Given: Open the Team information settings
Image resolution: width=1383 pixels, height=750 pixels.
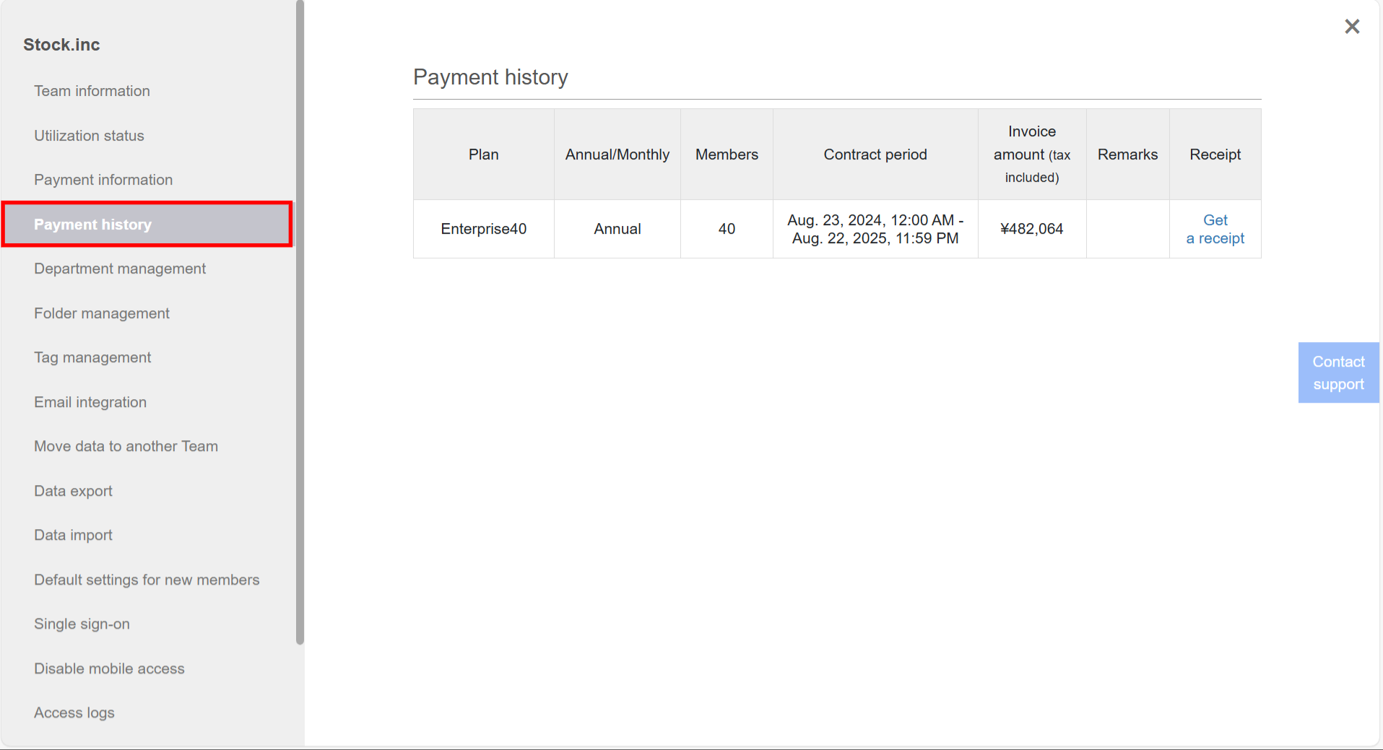Looking at the screenshot, I should pos(92,90).
